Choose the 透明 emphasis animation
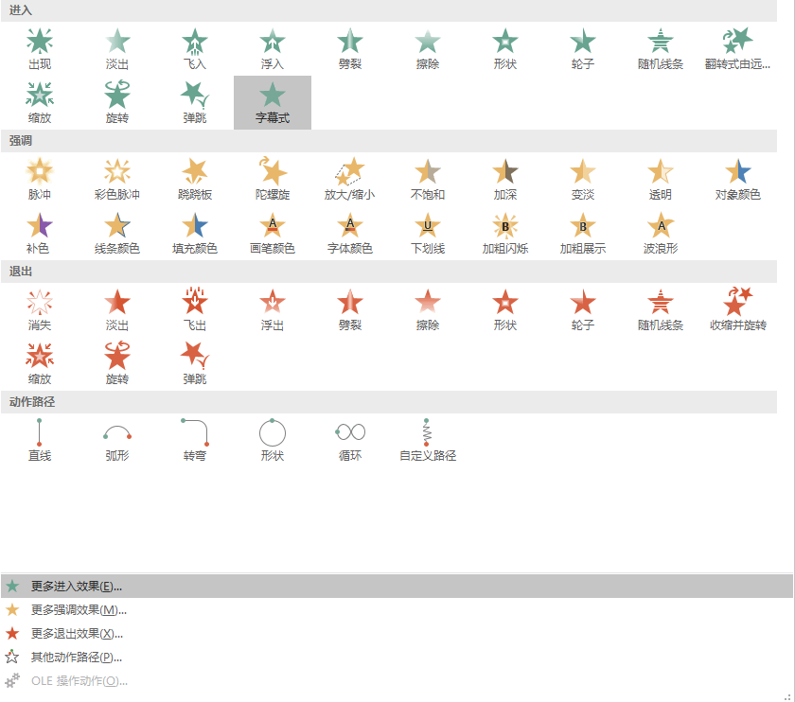This screenshot has height=702, width=795. [661, 180]
